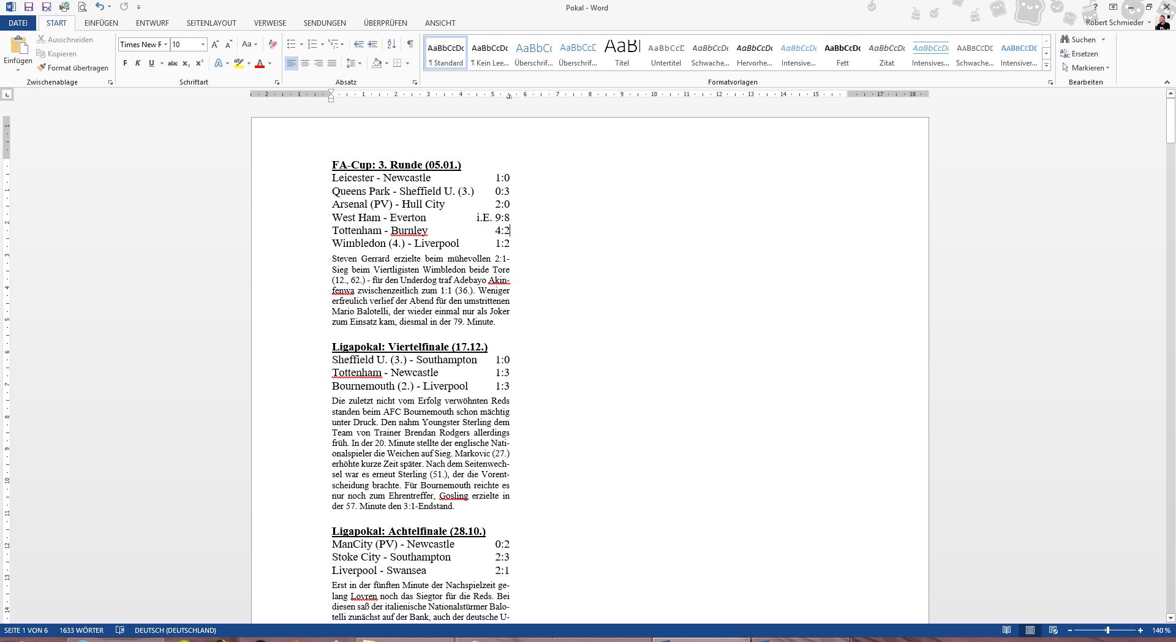Align text right
The width and height of the screenshot is (1176, 642).
pyautogui.click(x=318, y=63)
